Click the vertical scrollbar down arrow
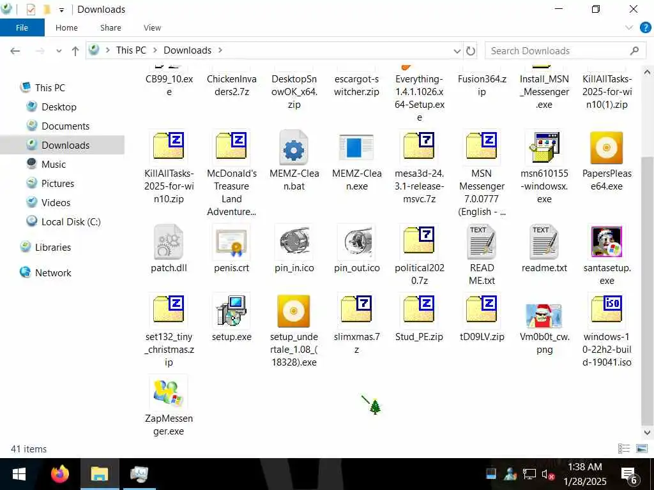The height and width of the screenshot is (490, 654). [x=647, y=433]
